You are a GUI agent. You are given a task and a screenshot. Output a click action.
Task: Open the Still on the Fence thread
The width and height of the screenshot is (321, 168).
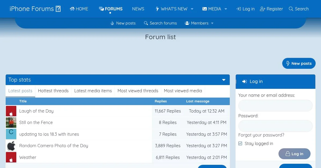click(x=36, y=122)
